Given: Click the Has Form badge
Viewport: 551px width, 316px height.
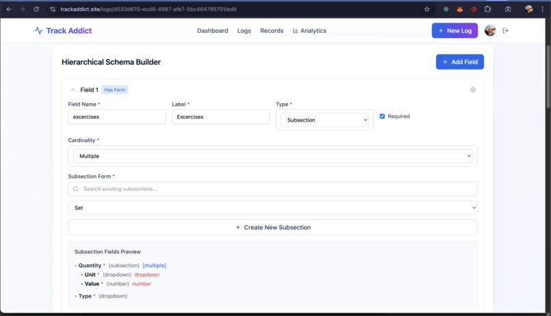Looking at the screenshot, I should coord(115,90).
